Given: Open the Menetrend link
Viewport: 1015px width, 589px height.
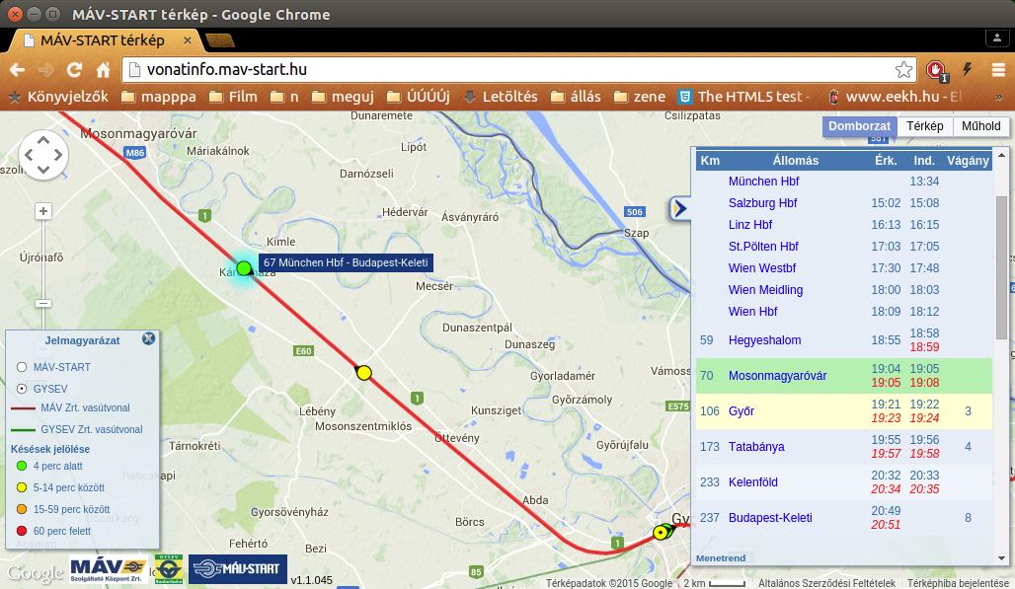Looking at the screenshot, I should [x=721, y=558].
